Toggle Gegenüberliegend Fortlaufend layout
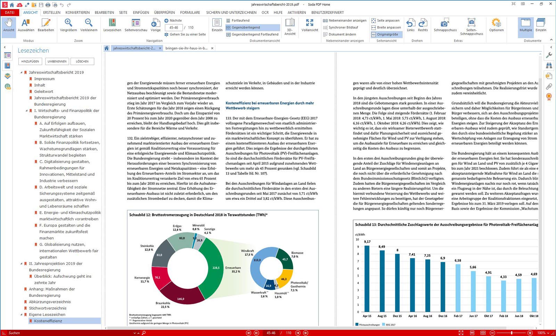Screen dimensions: 556x336 252,34
